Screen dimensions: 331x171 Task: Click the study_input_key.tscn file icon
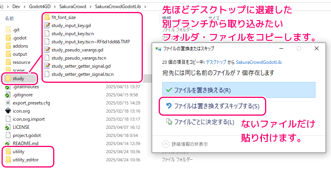(x=47, y=34)
